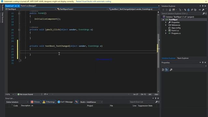Click Alphabetical sort icon in Properties panel
The height and width of the screenshot is (117, 208).
pyautogui.click(x=167, y=70)
